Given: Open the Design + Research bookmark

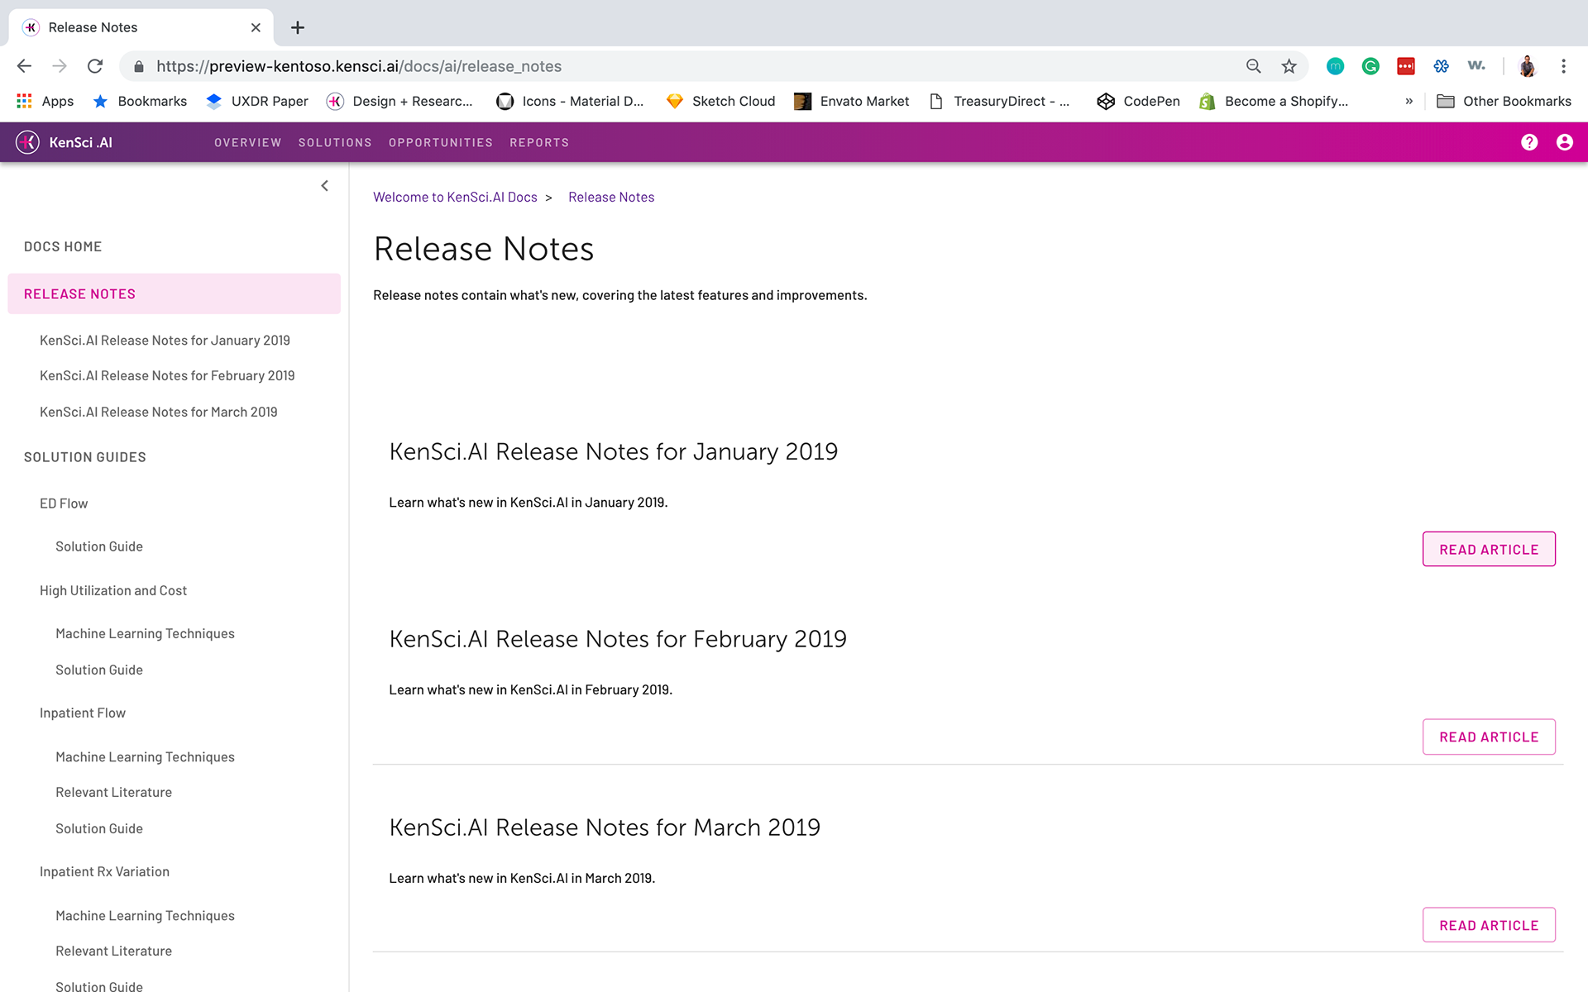Looking at the screenshot, I should (400, 101).
